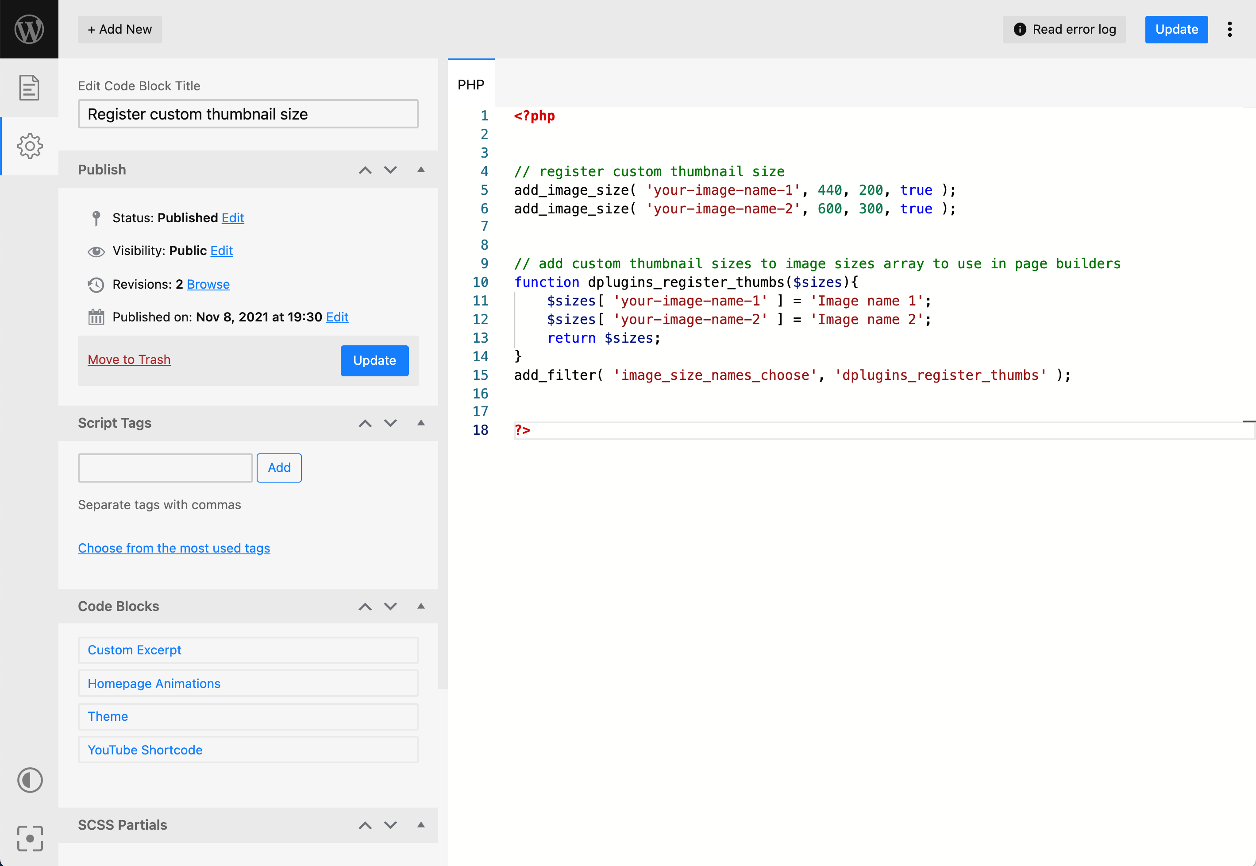Click the WordPress logo icon
This screenshot has height=866, width=1256.
click(29, 29)
